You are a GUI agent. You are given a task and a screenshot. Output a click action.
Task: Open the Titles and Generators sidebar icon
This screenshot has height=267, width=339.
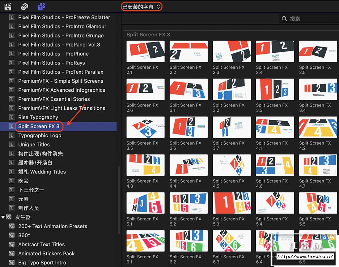pos(41,7)
